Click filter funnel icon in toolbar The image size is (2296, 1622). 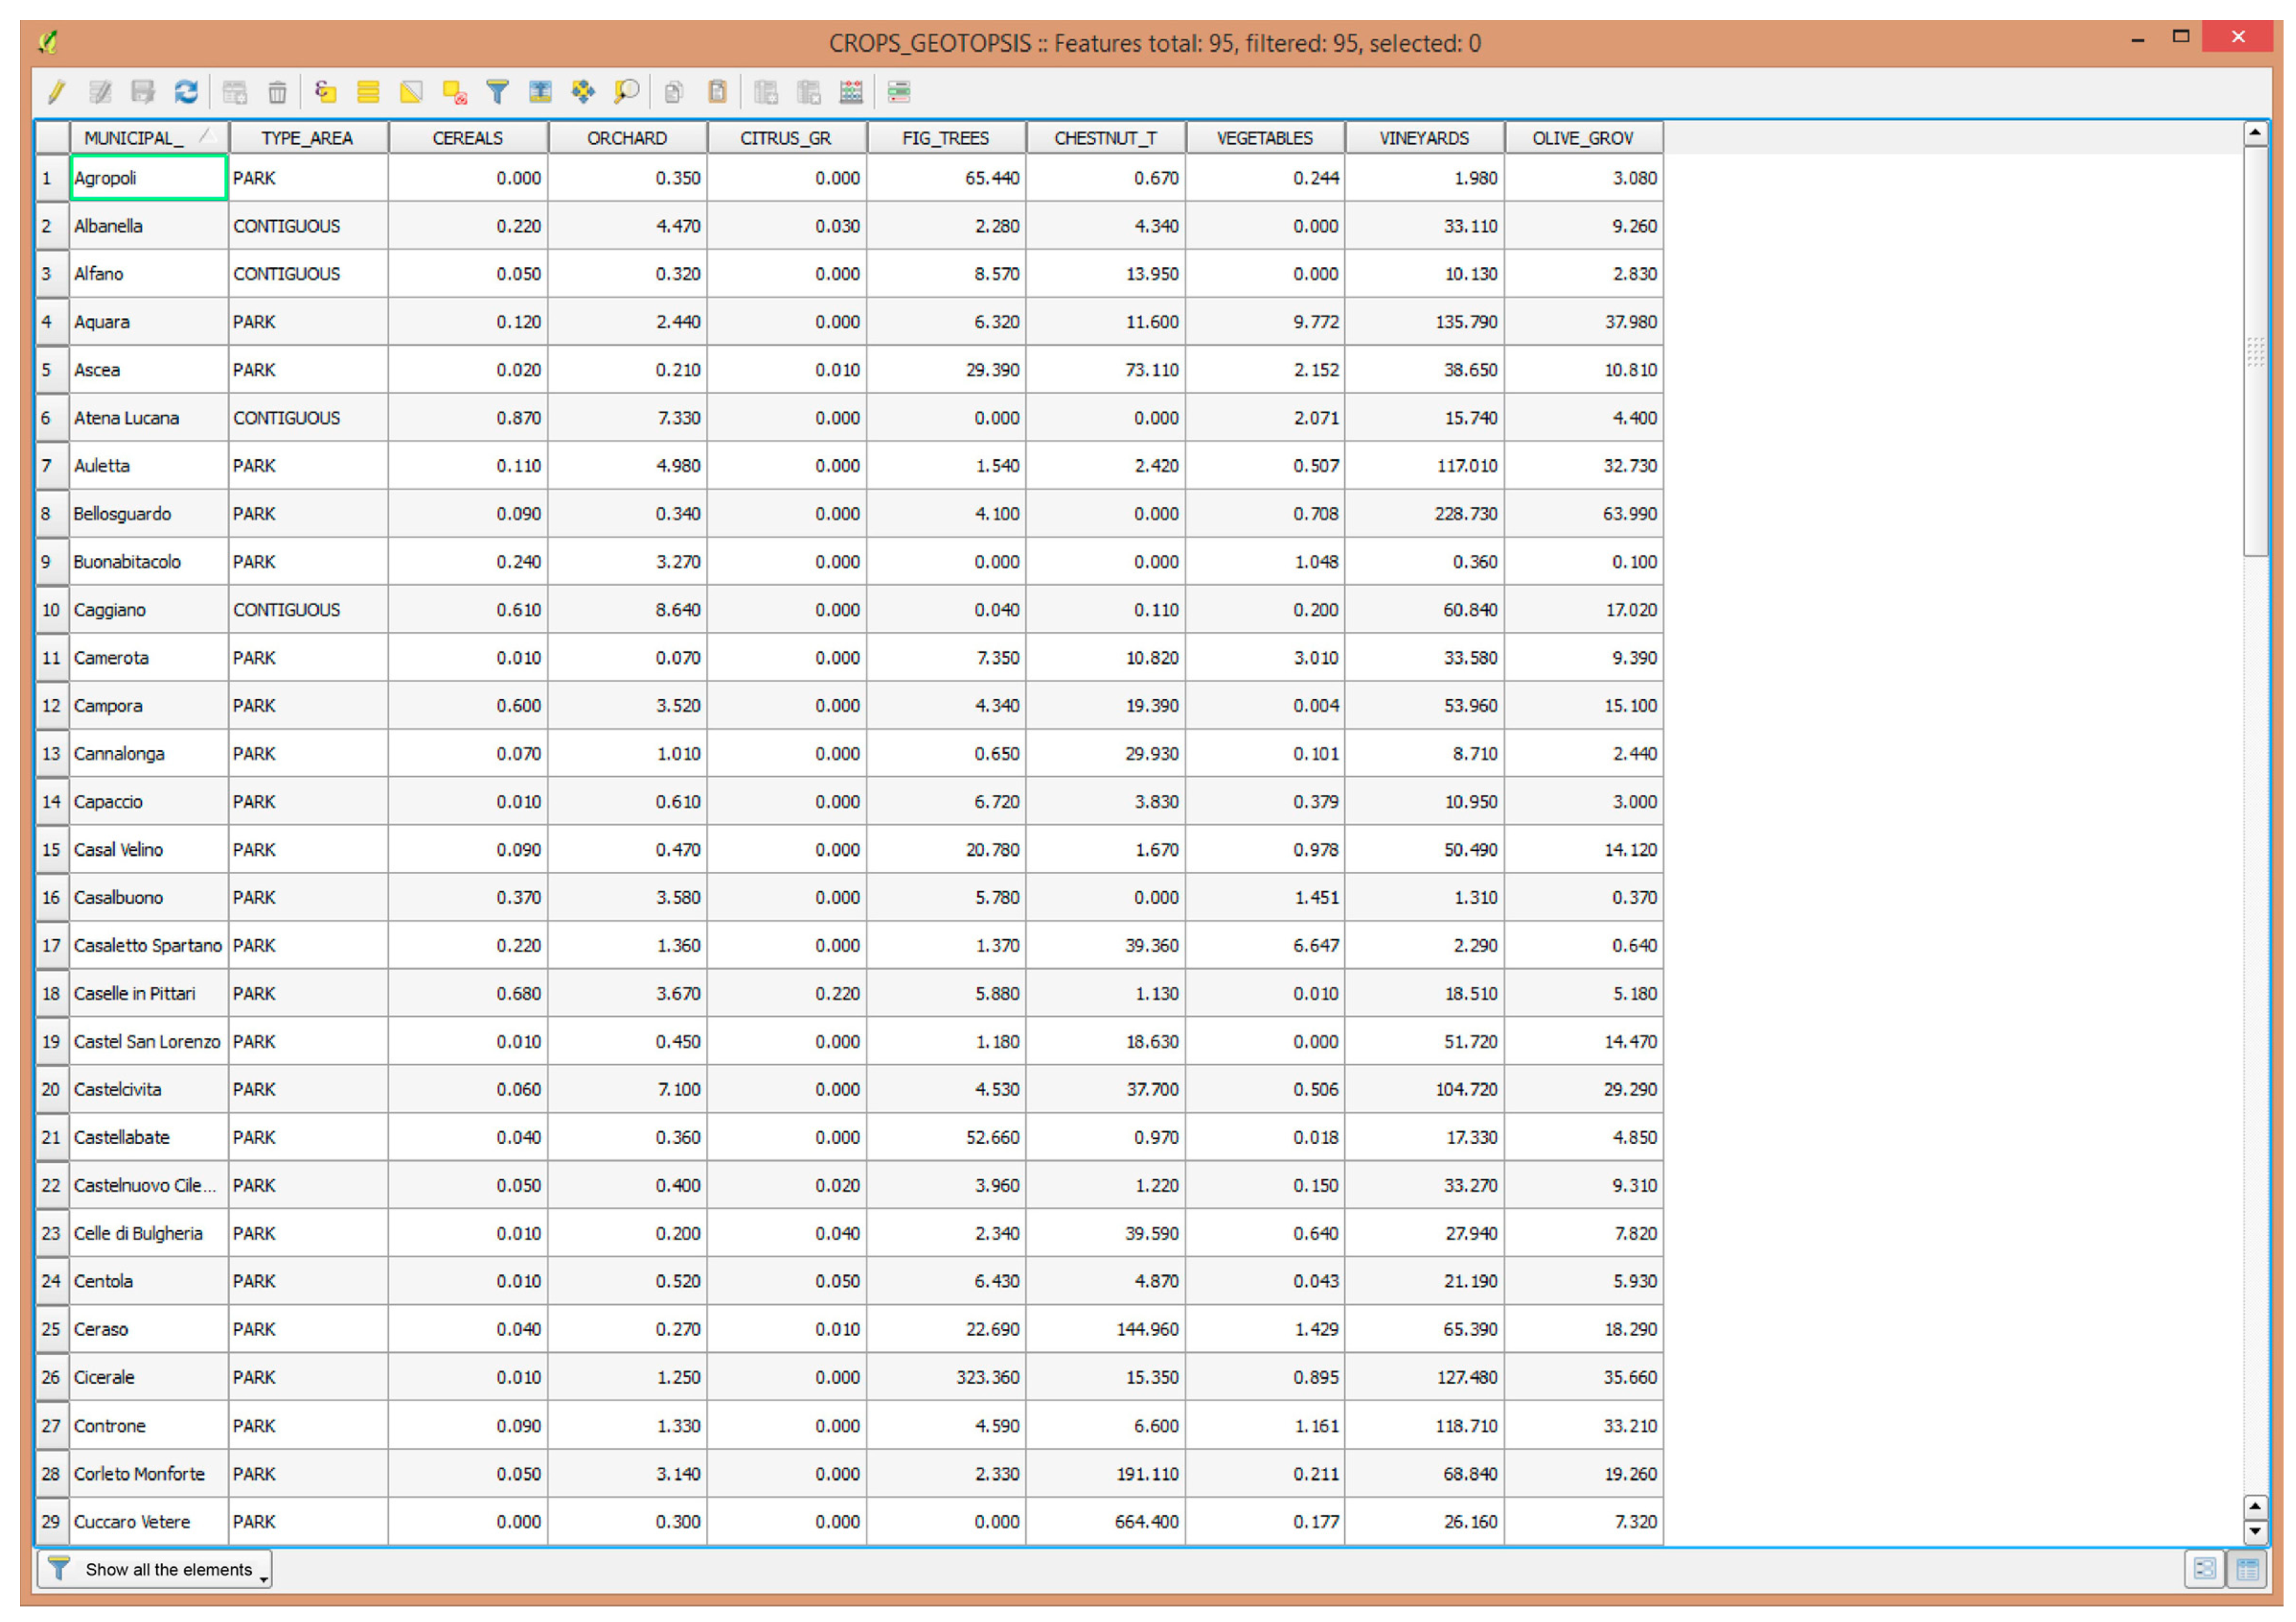[497, 93]
